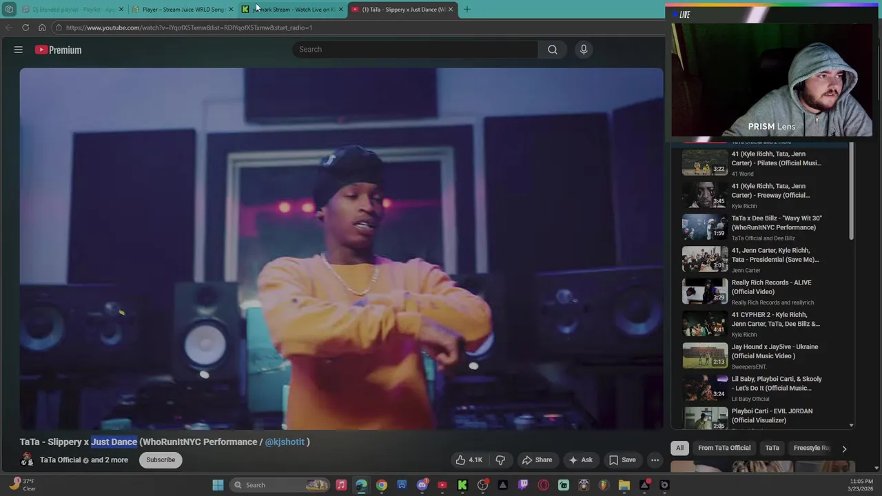Navigate back in browser
Image resolution: width=882 pixels, height=496 pixels.
pyautogui.click(x=9, y=28)
